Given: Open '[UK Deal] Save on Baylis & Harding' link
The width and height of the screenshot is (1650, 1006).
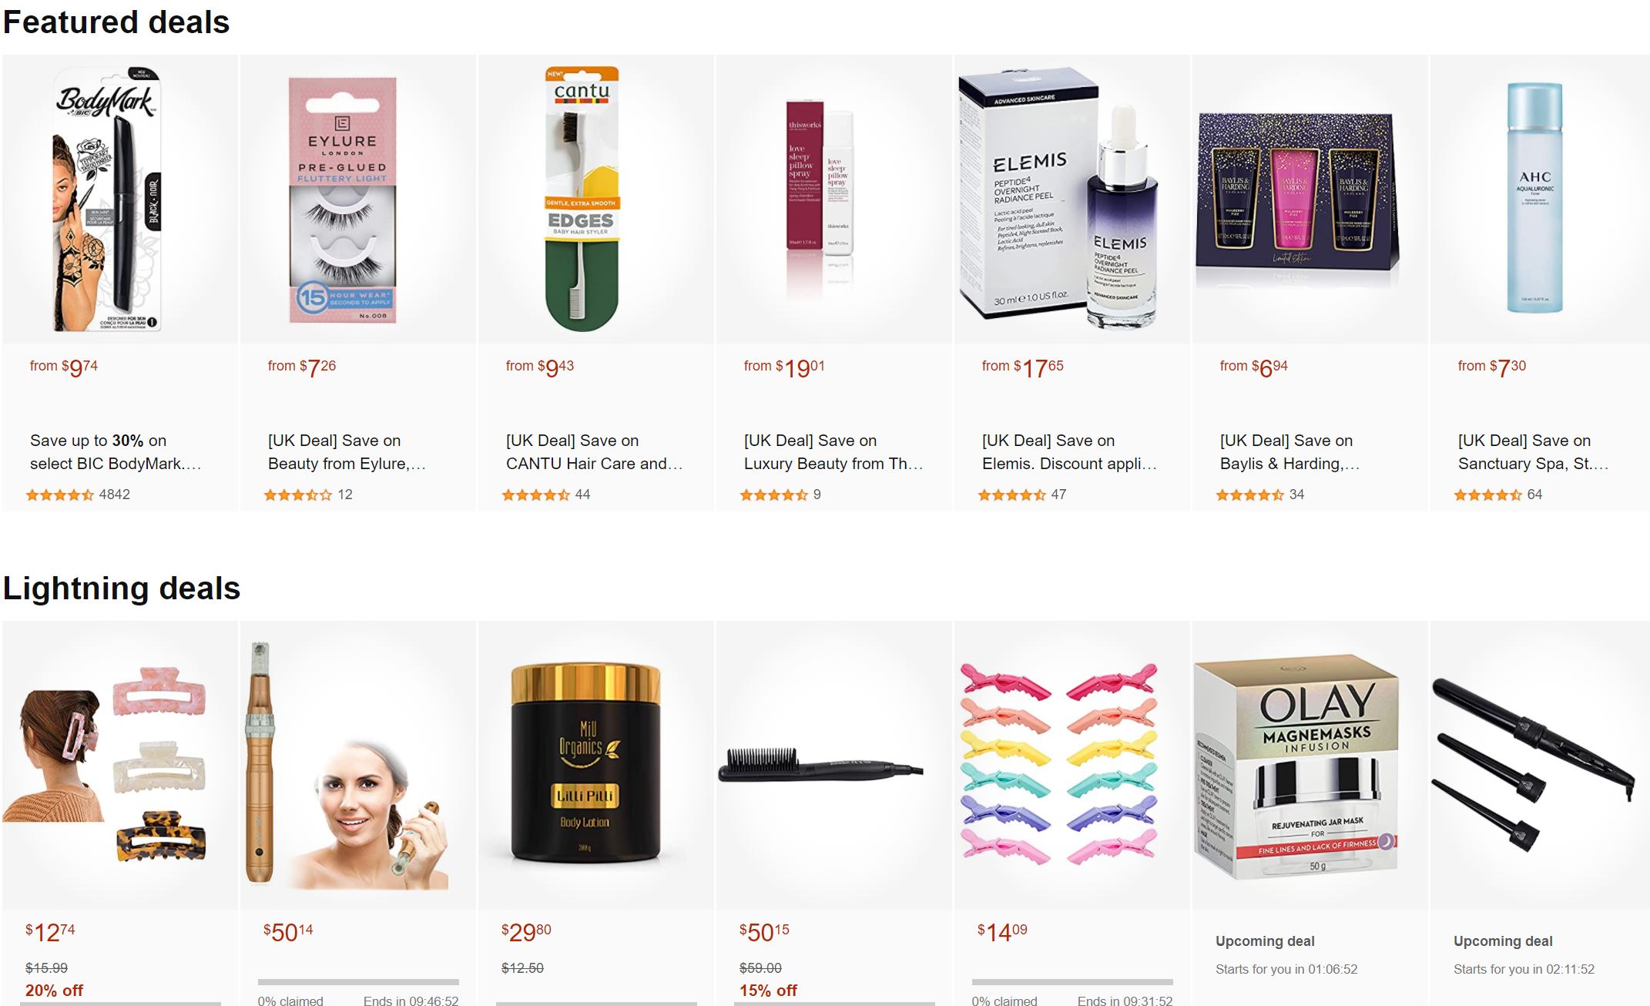Looking at the screenshot, I should (1289, 452).
